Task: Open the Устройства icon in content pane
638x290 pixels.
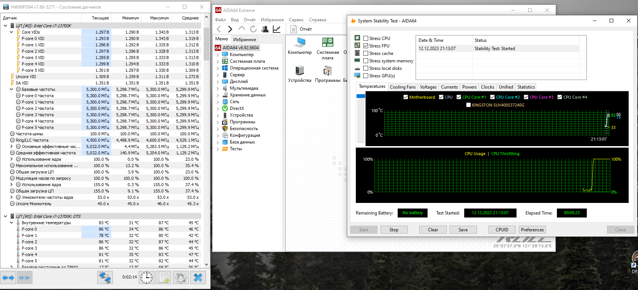Action: click(300, 74)
